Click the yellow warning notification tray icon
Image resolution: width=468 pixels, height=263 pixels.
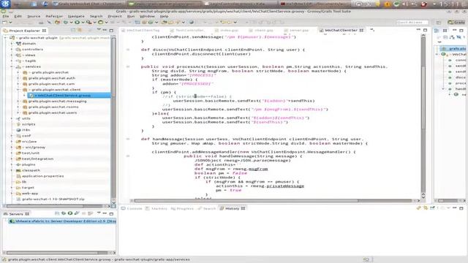(x=387, y=4)
